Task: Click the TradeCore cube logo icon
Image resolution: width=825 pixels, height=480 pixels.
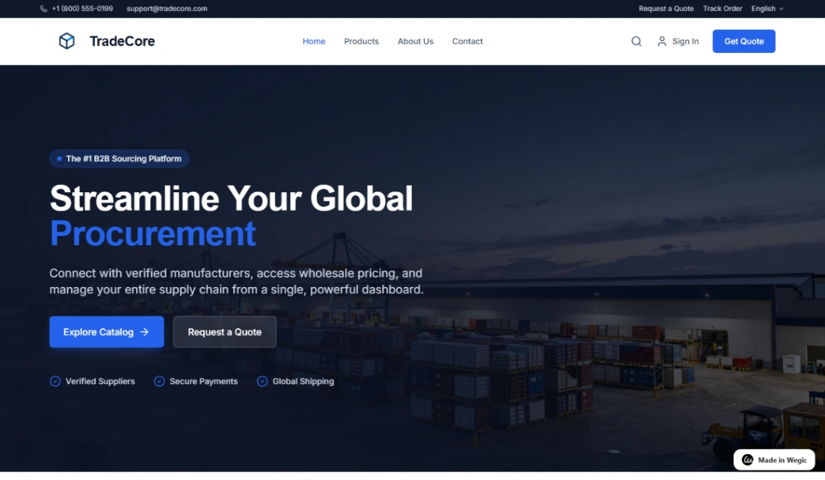Action: (x=67, y=41)
